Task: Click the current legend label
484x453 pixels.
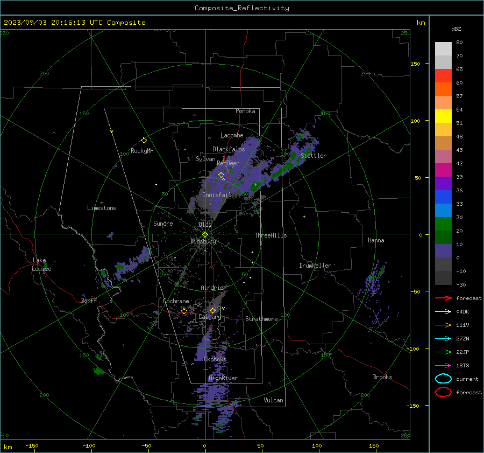Action: 467,379
